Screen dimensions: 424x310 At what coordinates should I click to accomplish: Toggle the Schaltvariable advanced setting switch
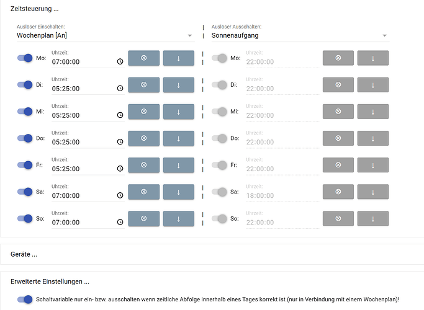pos(25,299)
